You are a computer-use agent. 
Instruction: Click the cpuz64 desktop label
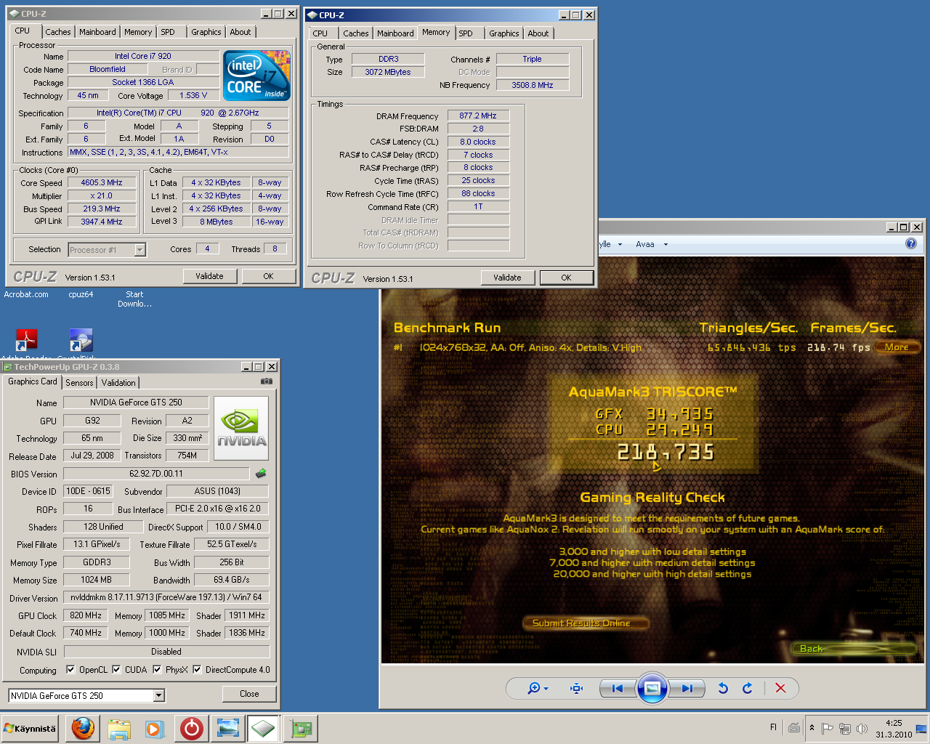(81, 294)
